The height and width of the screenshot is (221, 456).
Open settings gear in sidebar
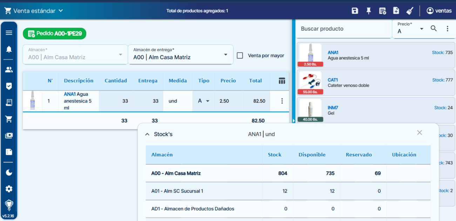pyautogui.click(x=9, y=189)
